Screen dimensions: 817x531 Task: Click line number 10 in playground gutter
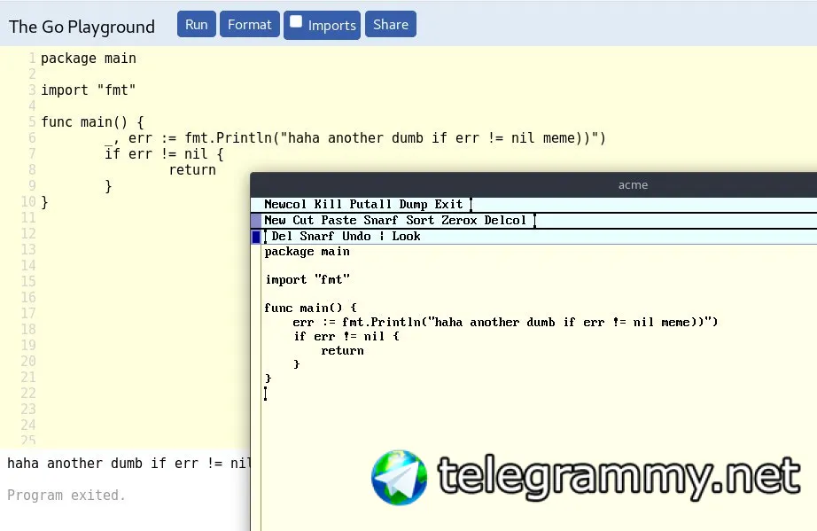tap(28, 201)
